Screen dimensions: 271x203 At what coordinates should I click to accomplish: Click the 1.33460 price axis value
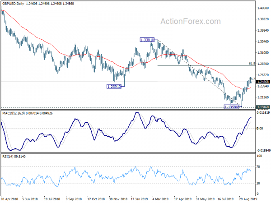tap(263, 42)
